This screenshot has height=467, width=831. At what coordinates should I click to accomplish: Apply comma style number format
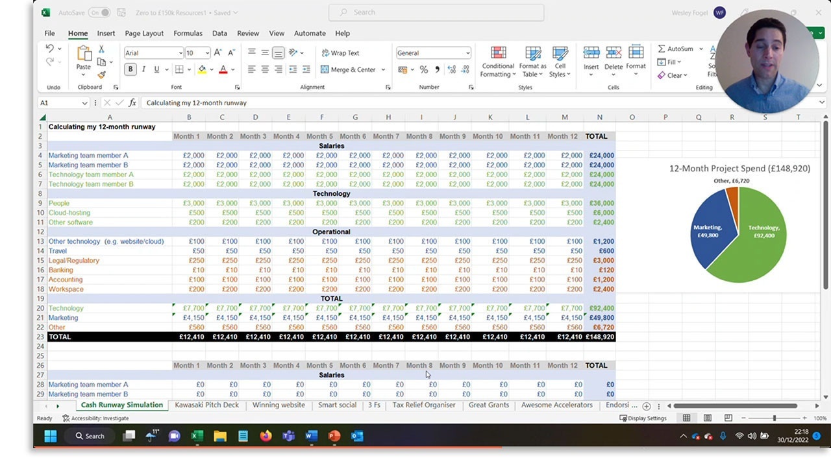coord(437,69)
